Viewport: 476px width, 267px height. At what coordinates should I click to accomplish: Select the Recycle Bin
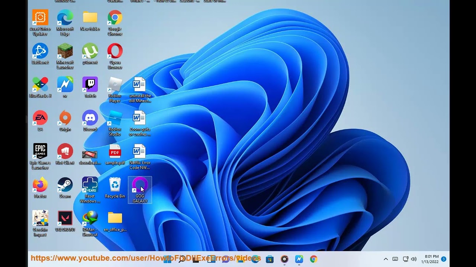115,188
